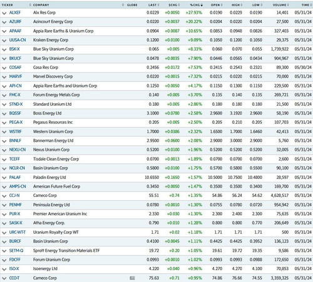Open the NCLR-CN ticker link
The height and width of the screenshot is (282, 313).
coord(17,168)
